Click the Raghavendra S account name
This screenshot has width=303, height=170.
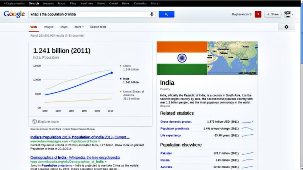tap(242, 14)
